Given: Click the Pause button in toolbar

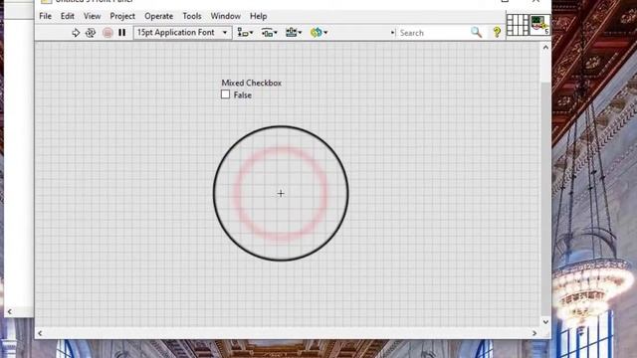Looking at the screenshot, I should [x=121, y=33].
